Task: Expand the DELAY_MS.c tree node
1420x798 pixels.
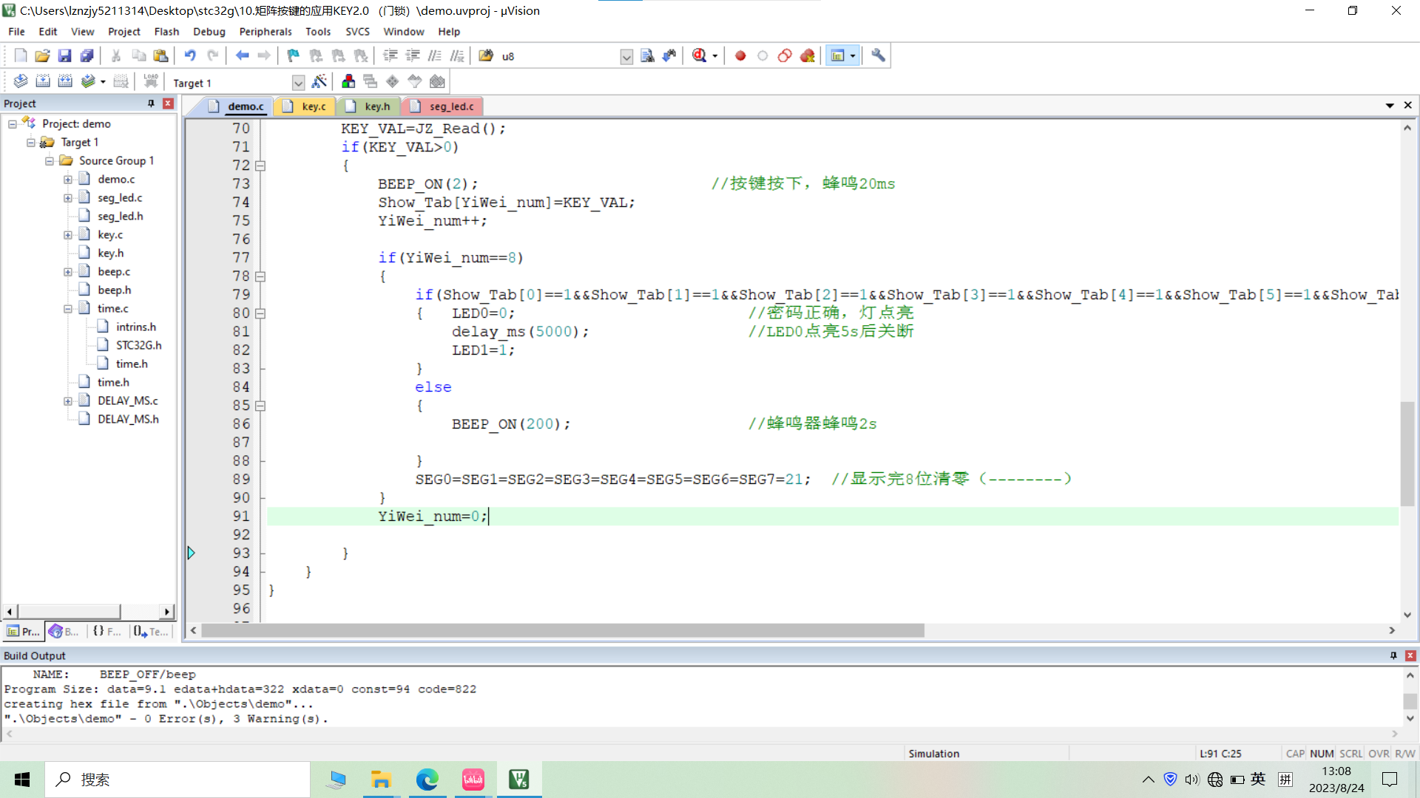Action: coord(68,401)
